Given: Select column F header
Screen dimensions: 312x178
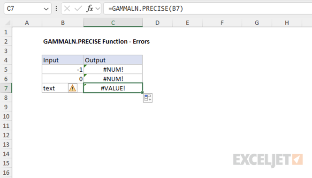Looking at the screenshot, I should pyautogui.click(x=222, y=23).
